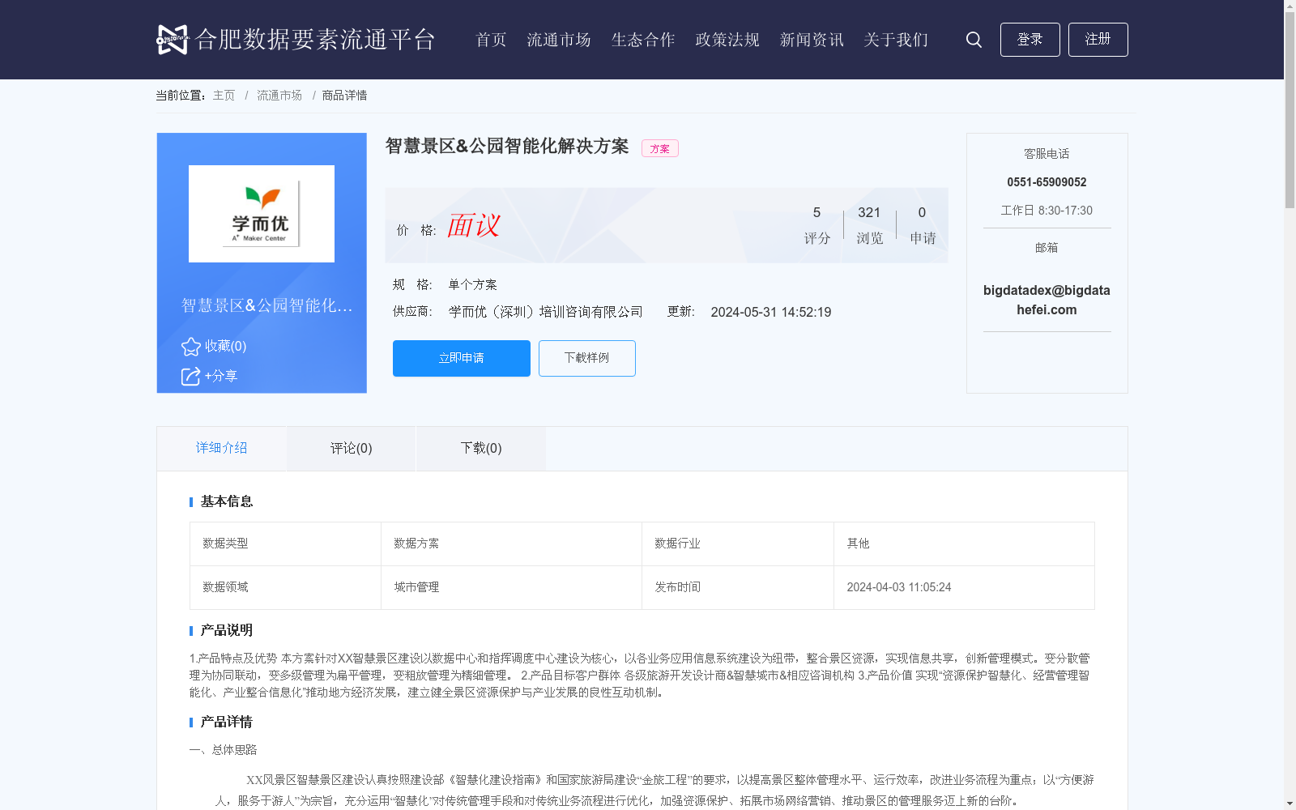Click the email bigdatadex@bigdatahefei.com
1296x810 pixels.
[x=1047, y=300]
